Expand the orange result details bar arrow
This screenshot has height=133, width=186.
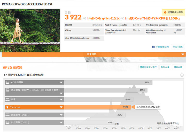[183, 54]
